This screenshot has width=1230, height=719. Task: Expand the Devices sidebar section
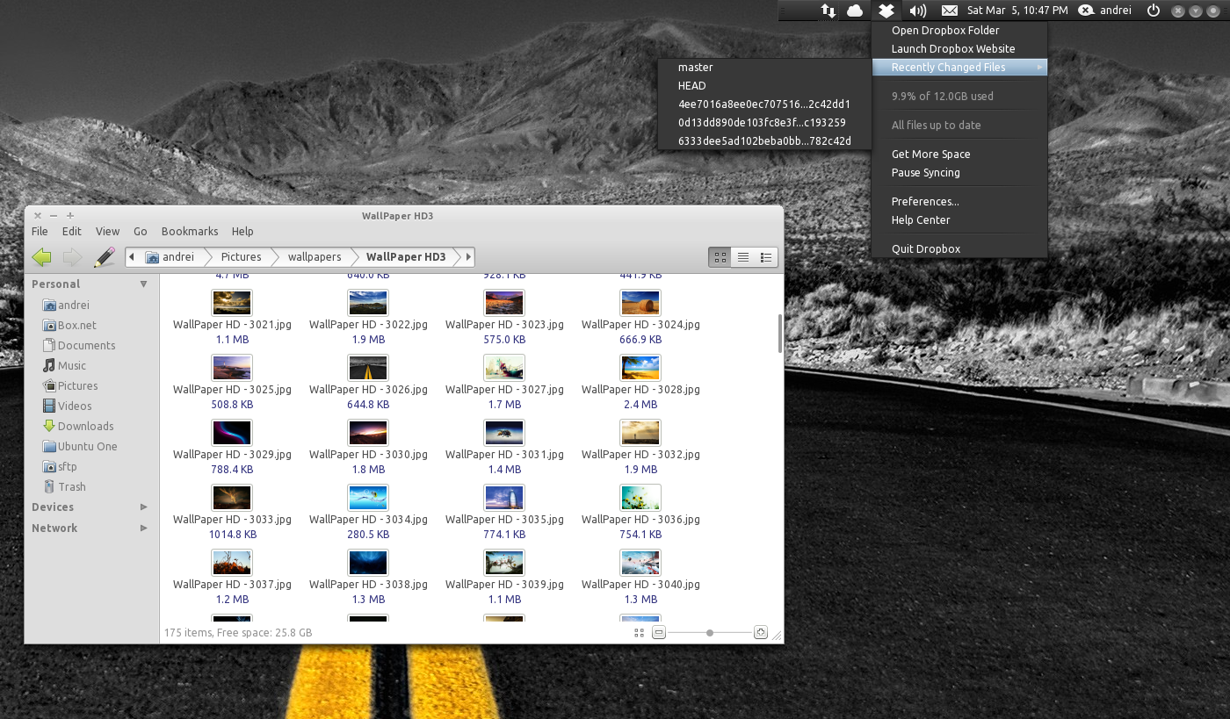pyautogui.click(x=144, y=507)
